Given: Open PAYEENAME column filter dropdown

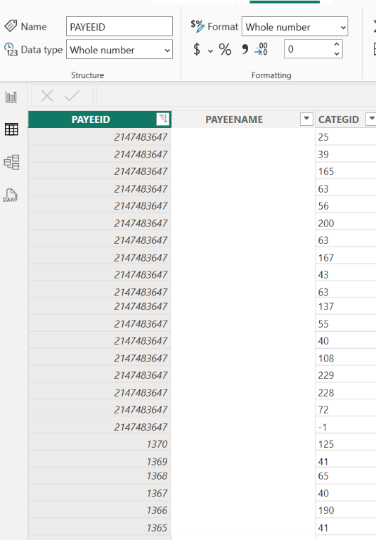Looking at the screenshot, I should click(306, 119).
